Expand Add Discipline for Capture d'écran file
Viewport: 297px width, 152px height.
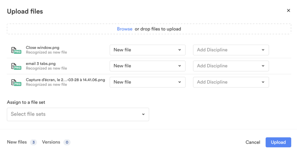(231, 82)
